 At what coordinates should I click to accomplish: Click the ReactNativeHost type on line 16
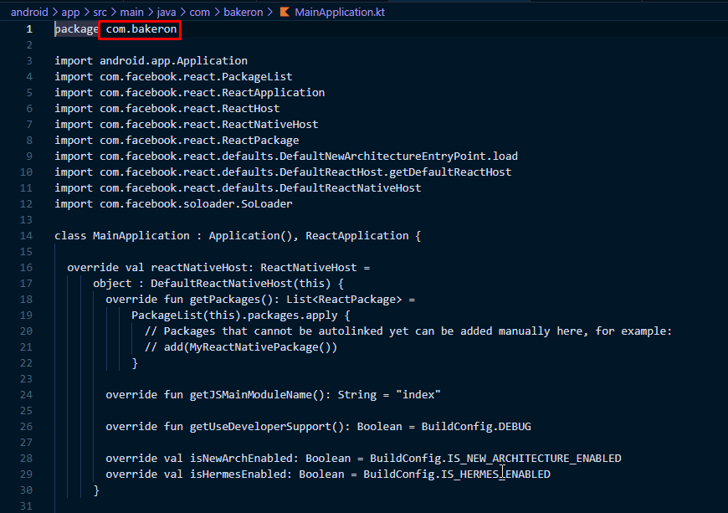point(309,268)
